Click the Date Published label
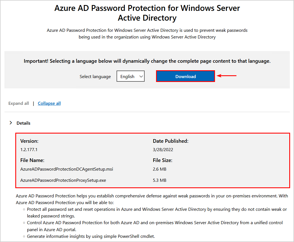 171,141
